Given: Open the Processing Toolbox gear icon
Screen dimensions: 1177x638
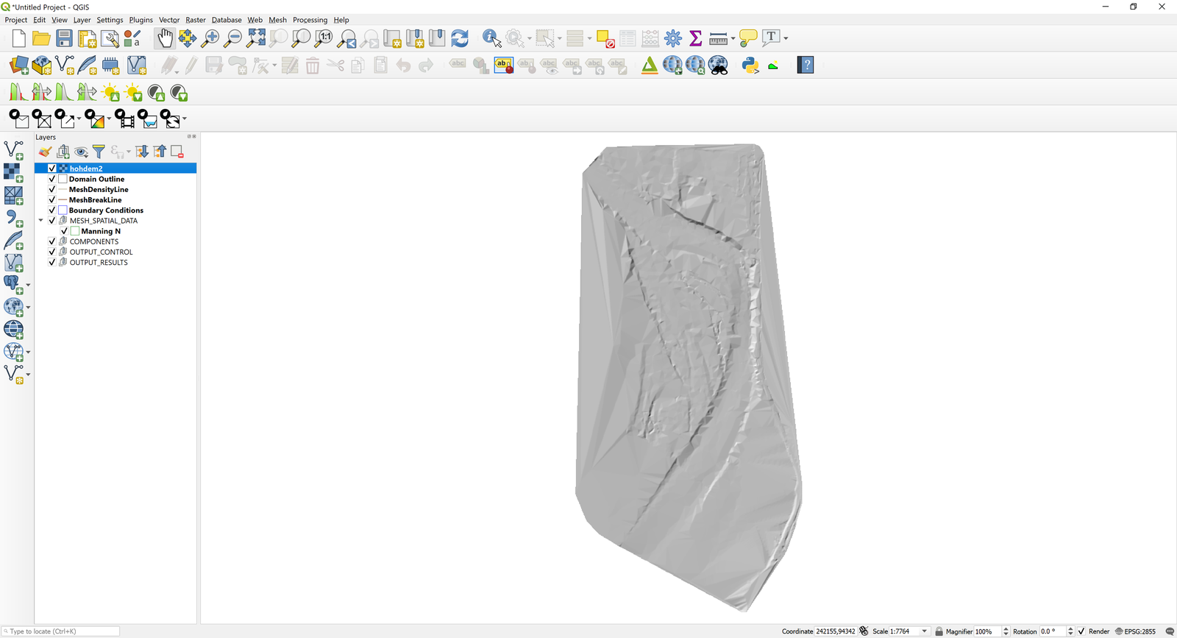Looking at the screenshot, I should [672, 38].
